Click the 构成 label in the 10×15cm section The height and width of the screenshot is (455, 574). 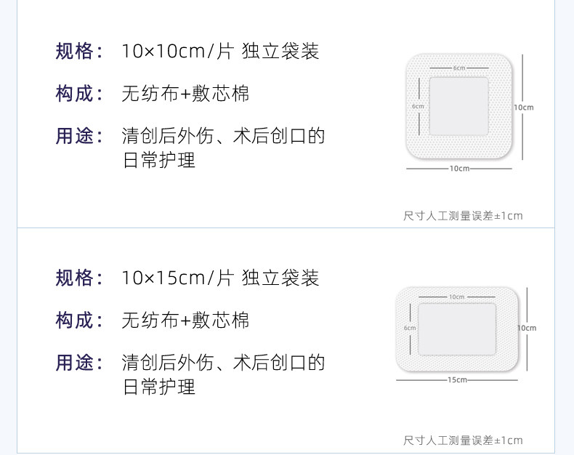click(x=75, y=321)
